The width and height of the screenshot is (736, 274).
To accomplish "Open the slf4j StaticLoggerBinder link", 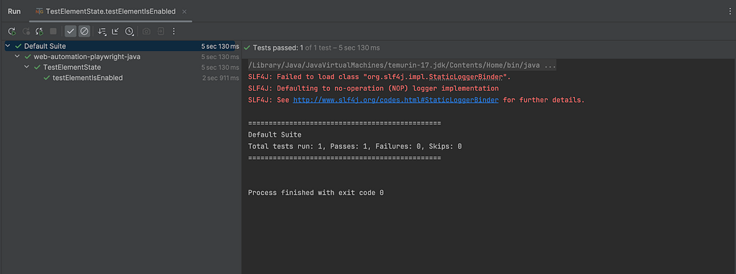I will [x=396, y=100].
